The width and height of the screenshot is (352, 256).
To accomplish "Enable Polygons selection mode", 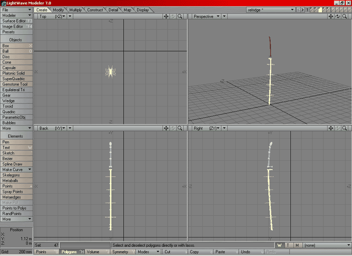I will click(x=72, y=252).
